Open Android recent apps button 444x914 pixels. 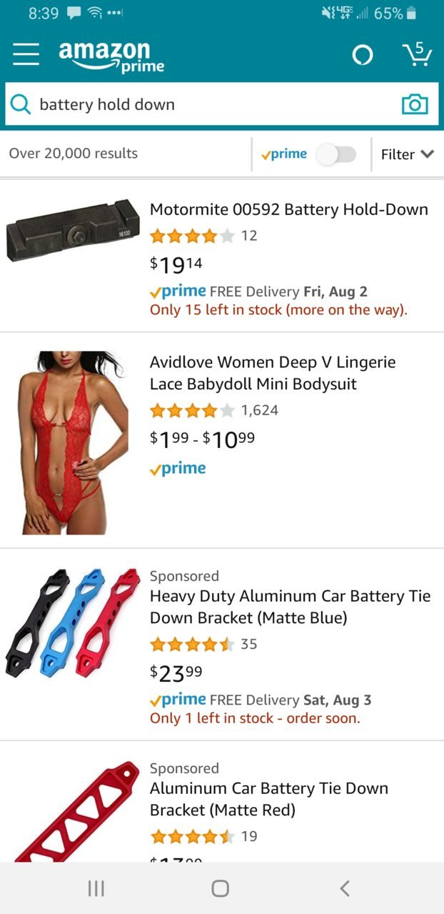tap(96, 888)
